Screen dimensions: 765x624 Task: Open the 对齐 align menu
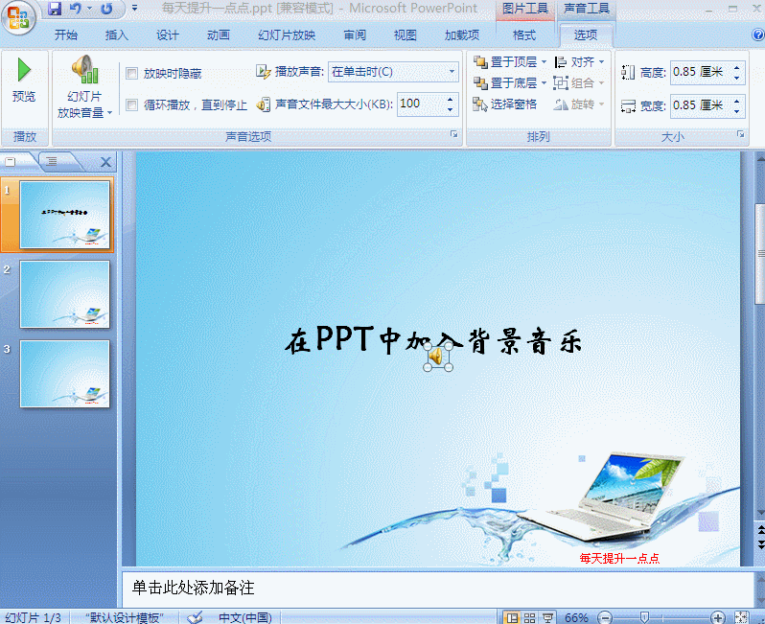pyautogui.click(x=579, y=62)
